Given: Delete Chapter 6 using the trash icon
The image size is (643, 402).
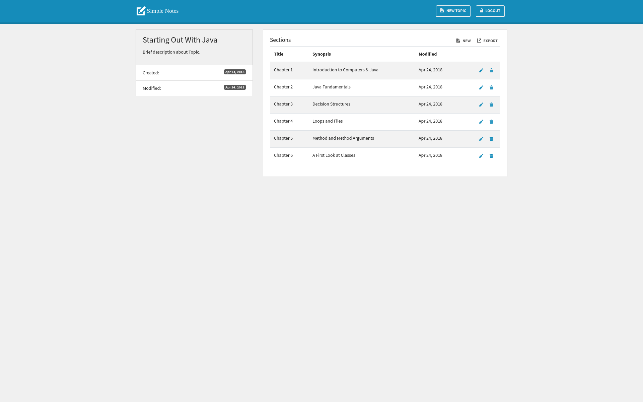Looking at the screenshot, I should pyautogui.click(x=491, y=156).
